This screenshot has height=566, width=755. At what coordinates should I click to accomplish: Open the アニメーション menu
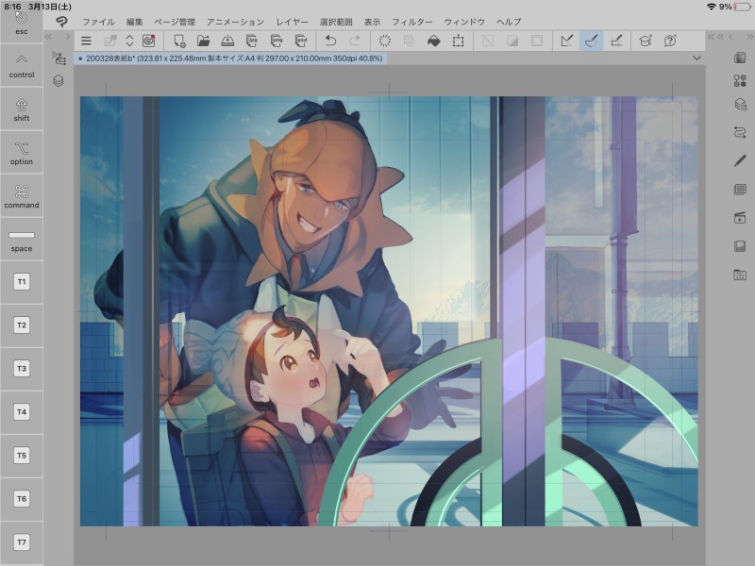[235, 22]
